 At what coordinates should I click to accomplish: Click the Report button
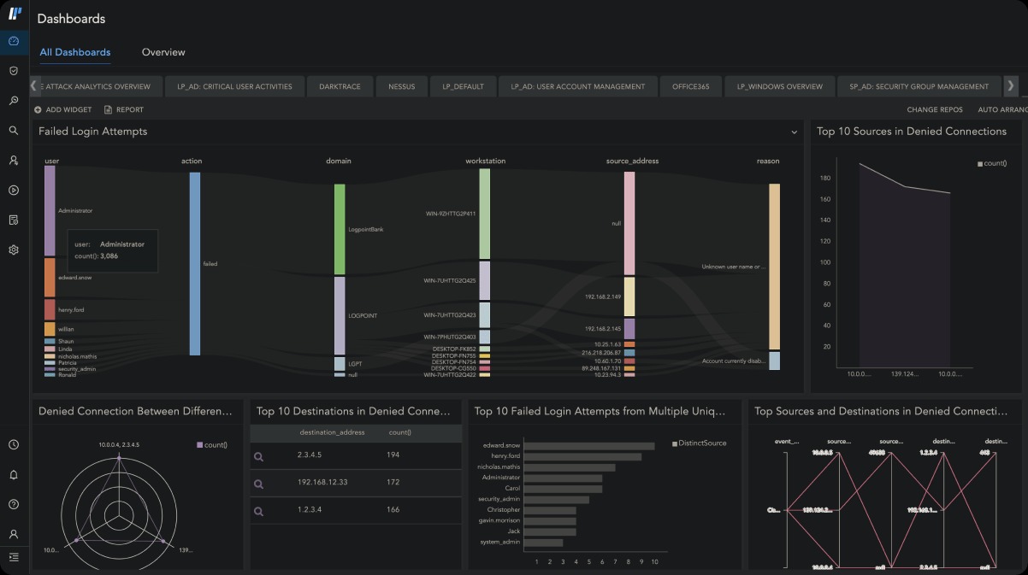[124, 109]
